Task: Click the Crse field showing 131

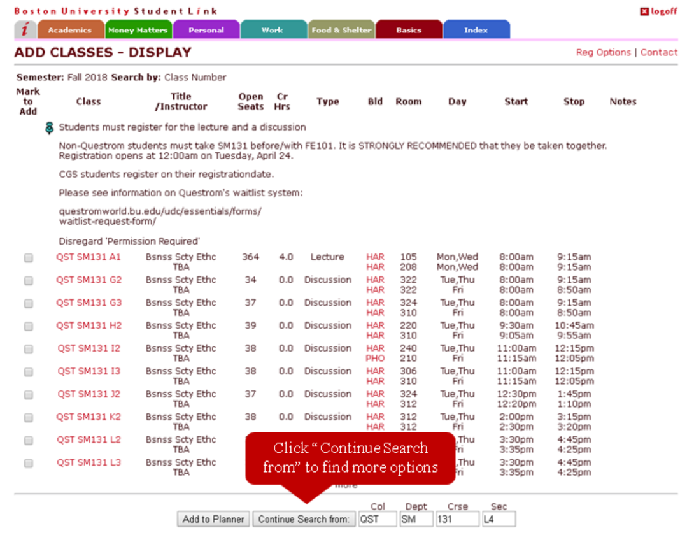Action: 457,519
